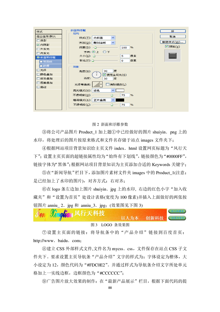The image size is (220, 312).
Task: Click the 角度 field showing 90
Action: coord(108,71)
